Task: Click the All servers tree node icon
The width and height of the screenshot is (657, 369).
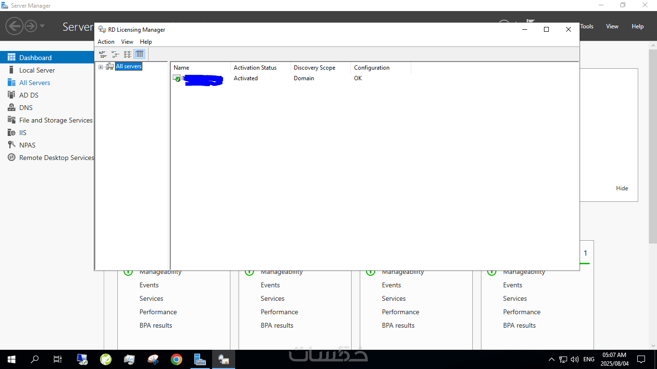Action: 110,66
